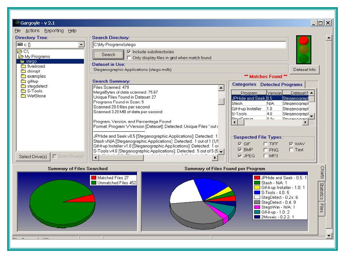Select S-Tools 4.0 row in program list

click(x=270, y=114)
